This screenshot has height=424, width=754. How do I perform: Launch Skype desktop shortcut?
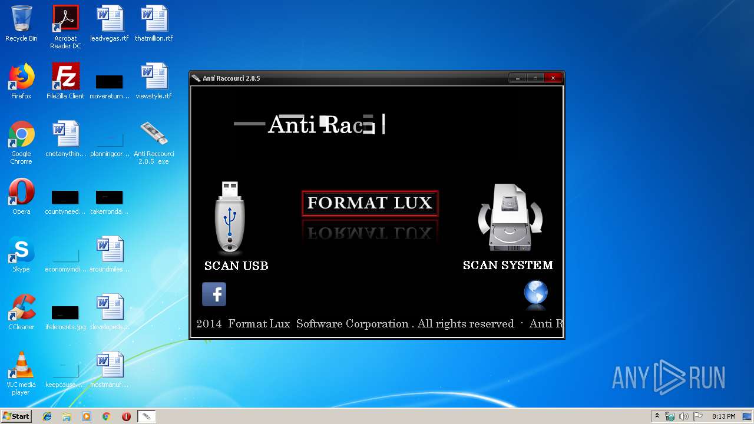(21, 254)
